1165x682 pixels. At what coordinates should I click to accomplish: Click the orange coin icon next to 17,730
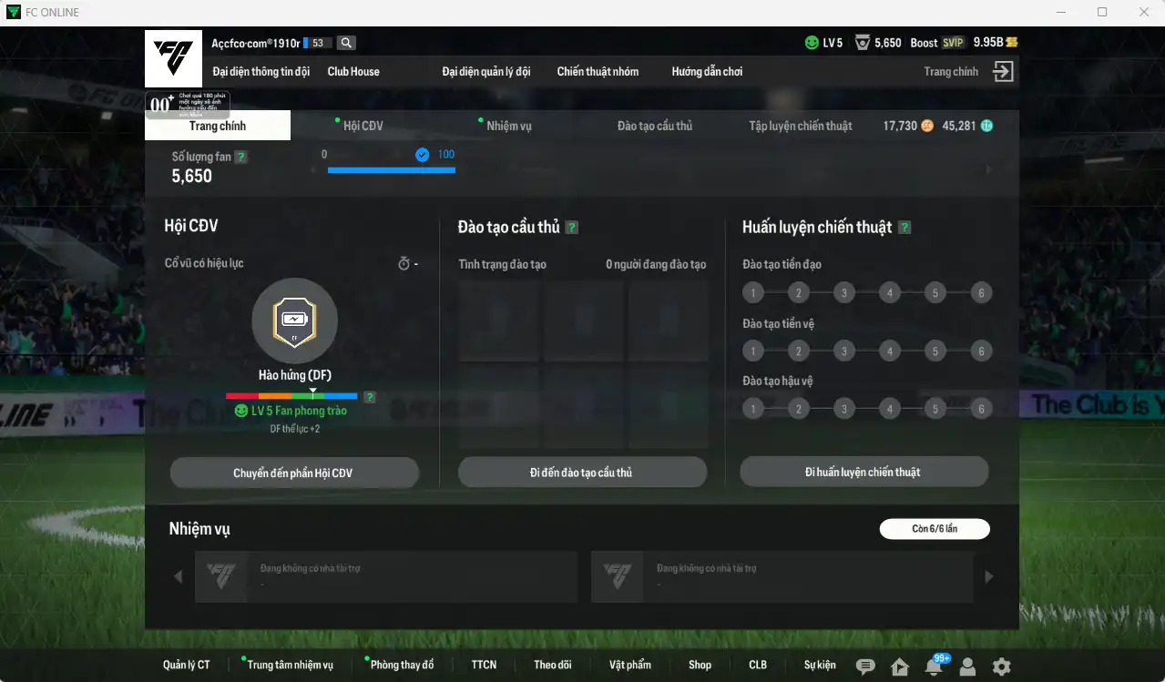point(927,126)
